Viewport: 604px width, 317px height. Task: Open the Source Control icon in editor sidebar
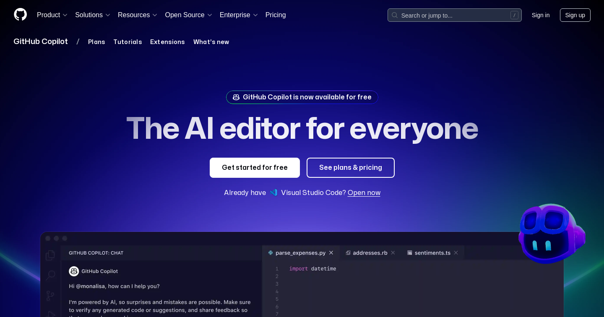point(50,295)
